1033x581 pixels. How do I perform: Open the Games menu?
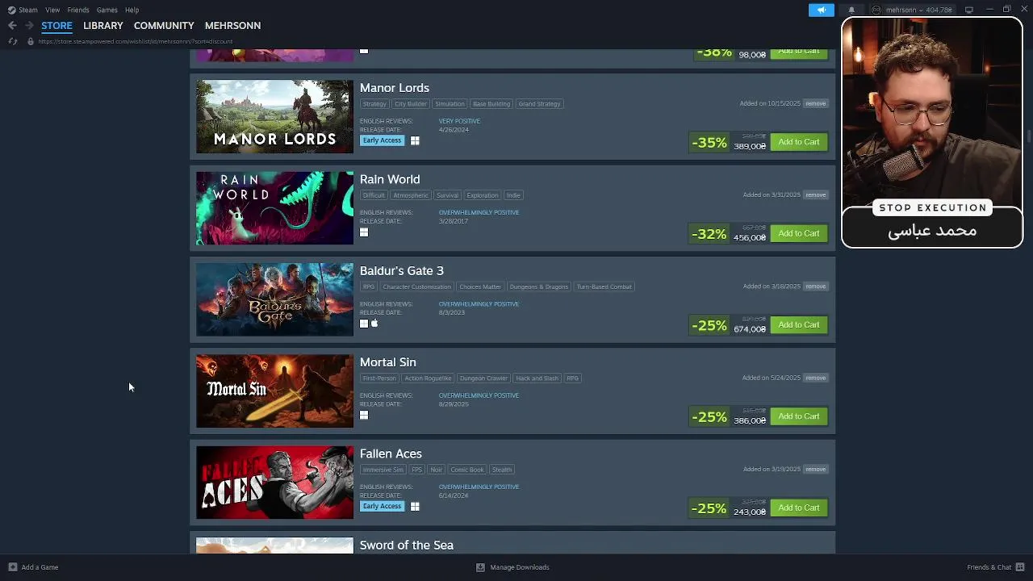coord(107,10)
